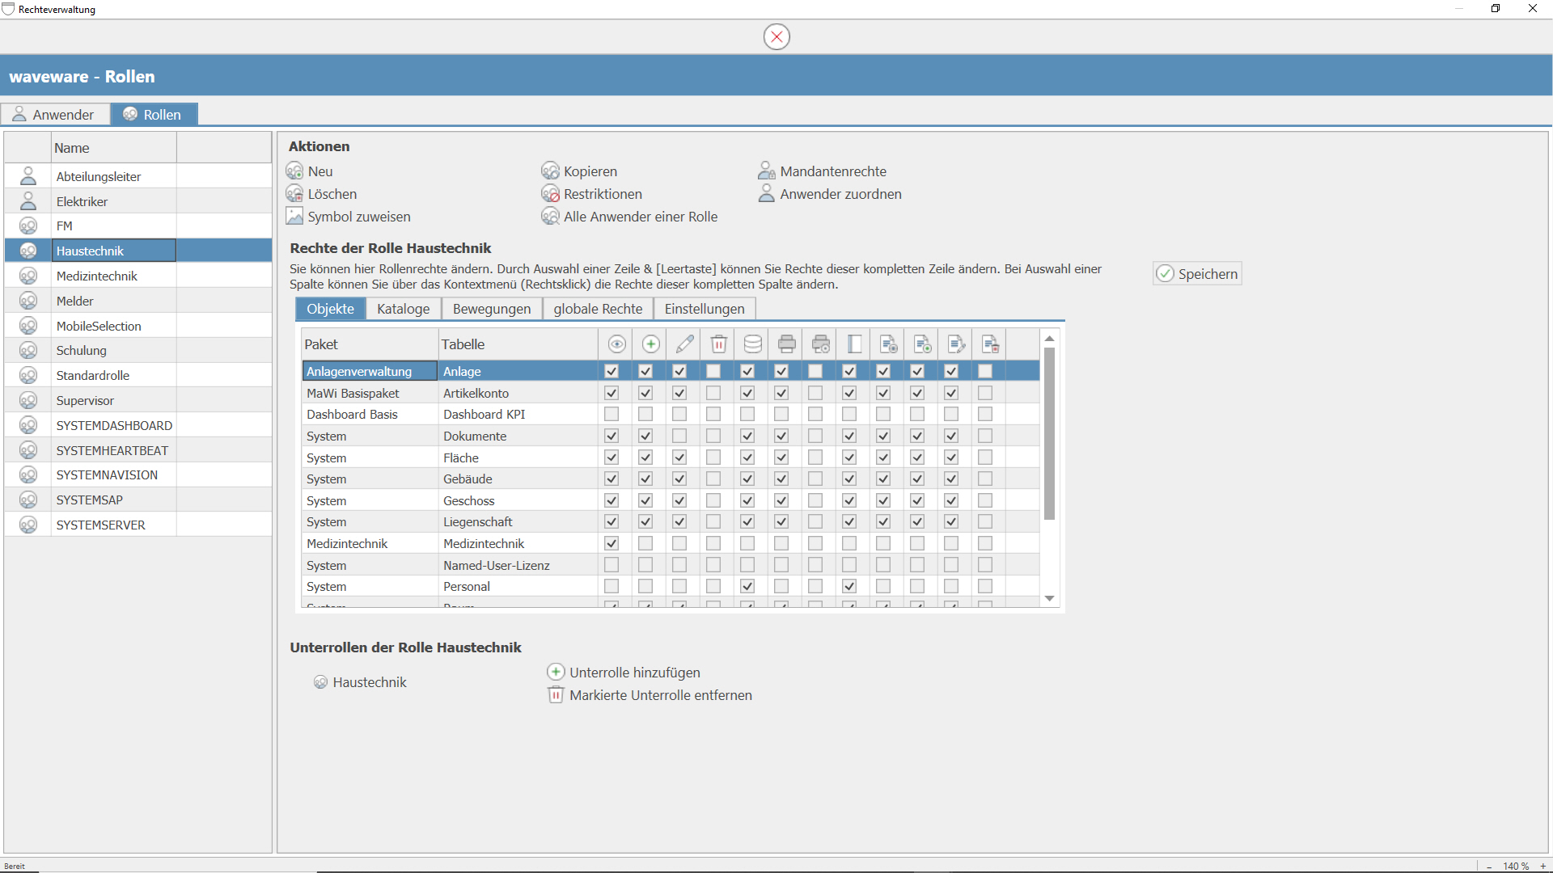The image size is (1553, 873).
Task: Click the printer column header icon
Action: 786,344
